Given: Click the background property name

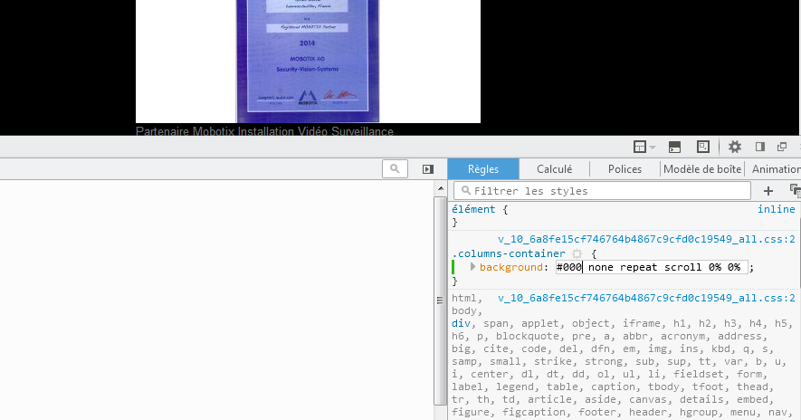Looking at the screenshot, I should tap(510, 267).
